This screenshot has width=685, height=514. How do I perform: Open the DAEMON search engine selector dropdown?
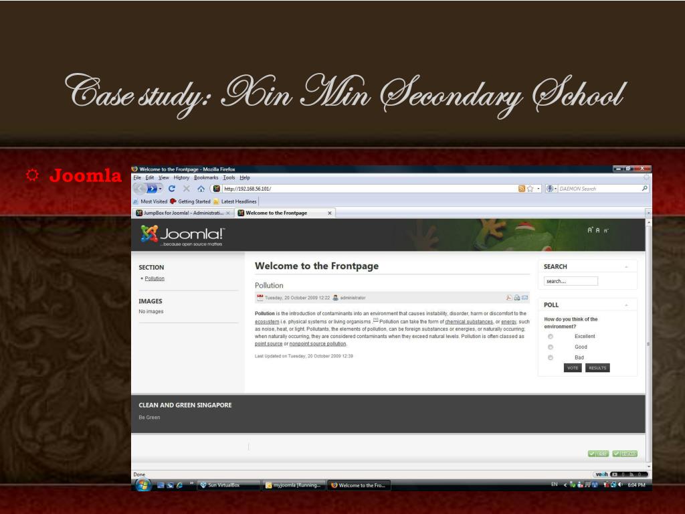pyautogui.click(x=551, y=189)
